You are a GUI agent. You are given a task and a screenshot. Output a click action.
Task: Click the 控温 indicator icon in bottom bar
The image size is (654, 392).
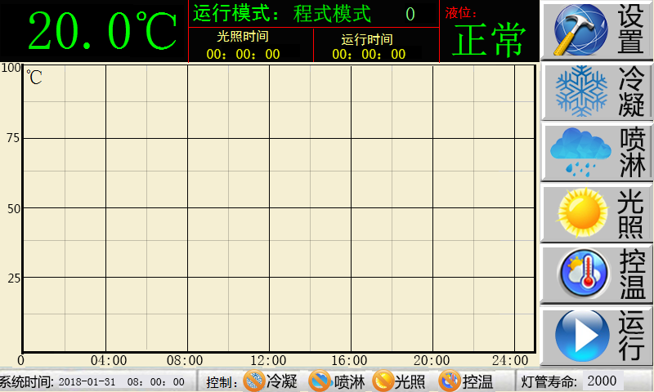pyautogui.click(x=449, y=381)
